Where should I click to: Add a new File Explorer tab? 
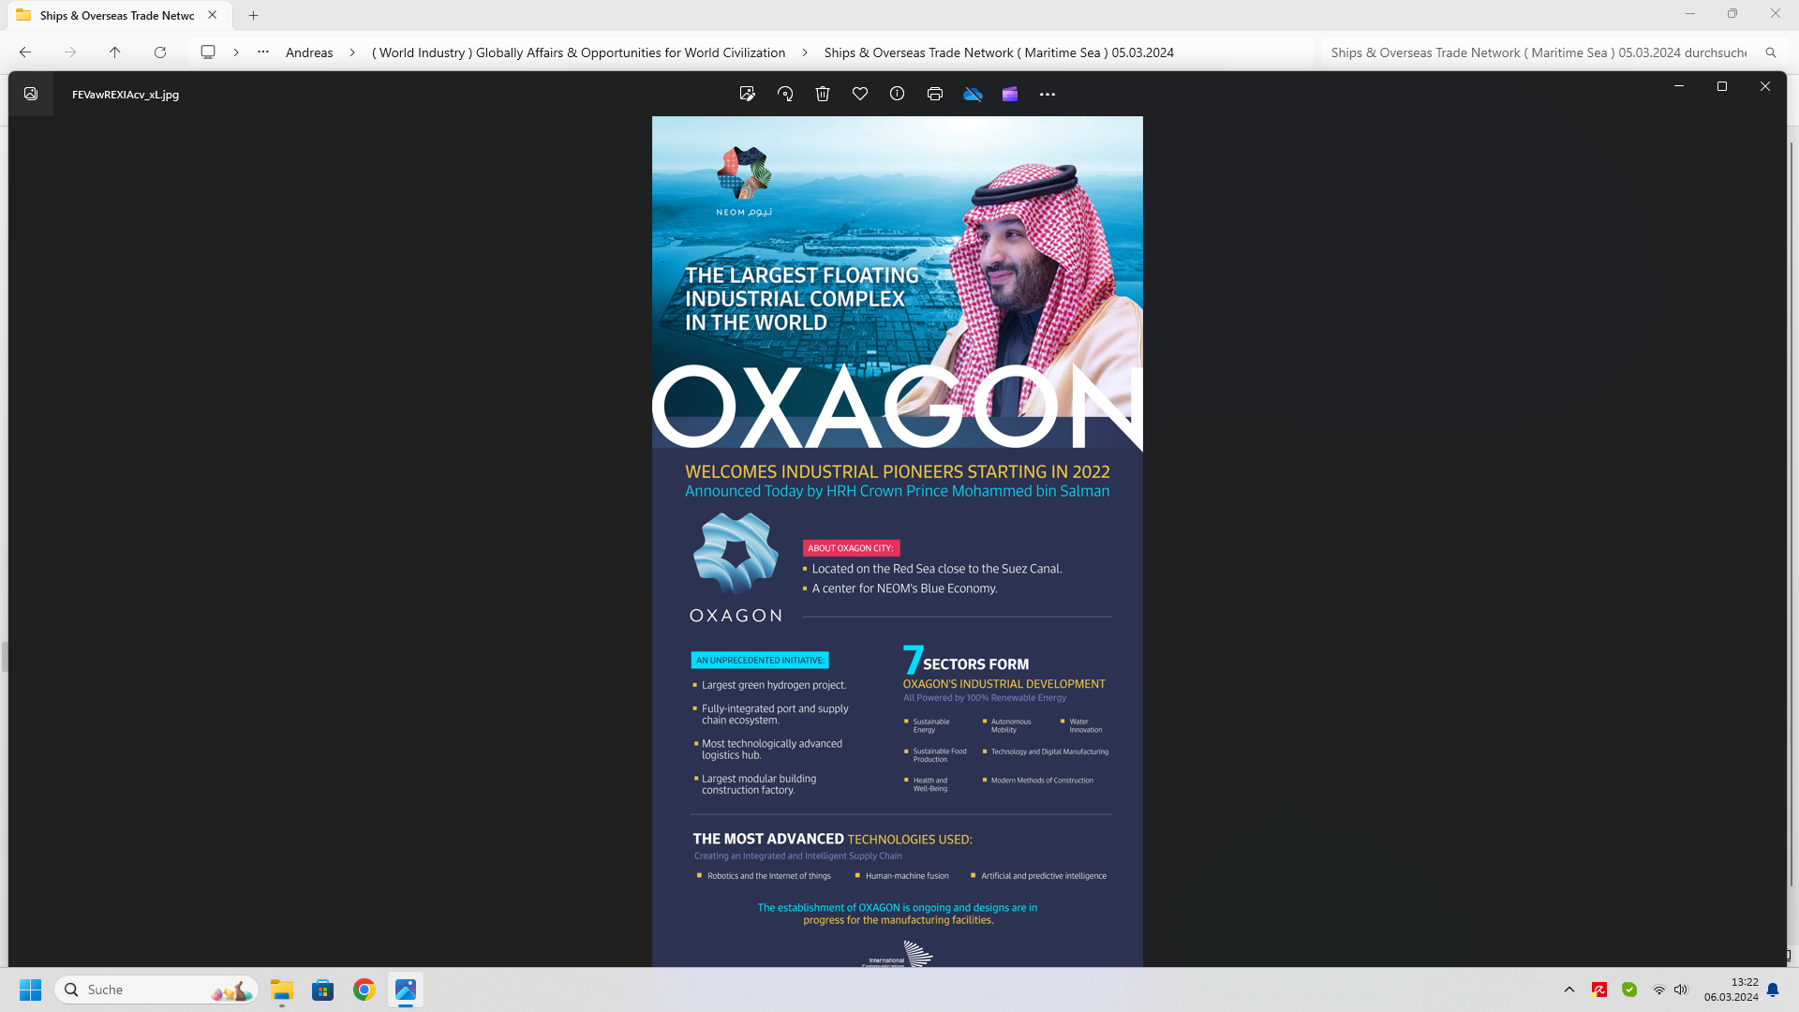point(254,15)
